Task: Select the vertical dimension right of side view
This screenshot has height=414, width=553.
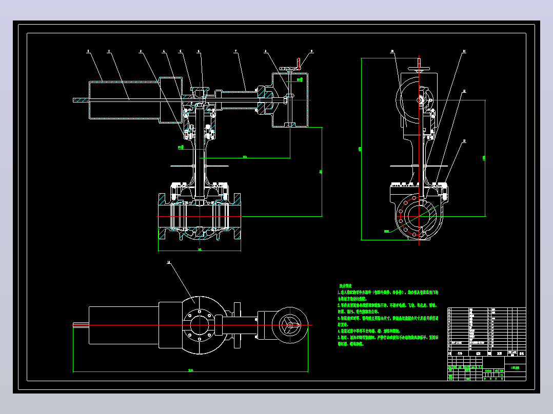Action: pos(484,158)
